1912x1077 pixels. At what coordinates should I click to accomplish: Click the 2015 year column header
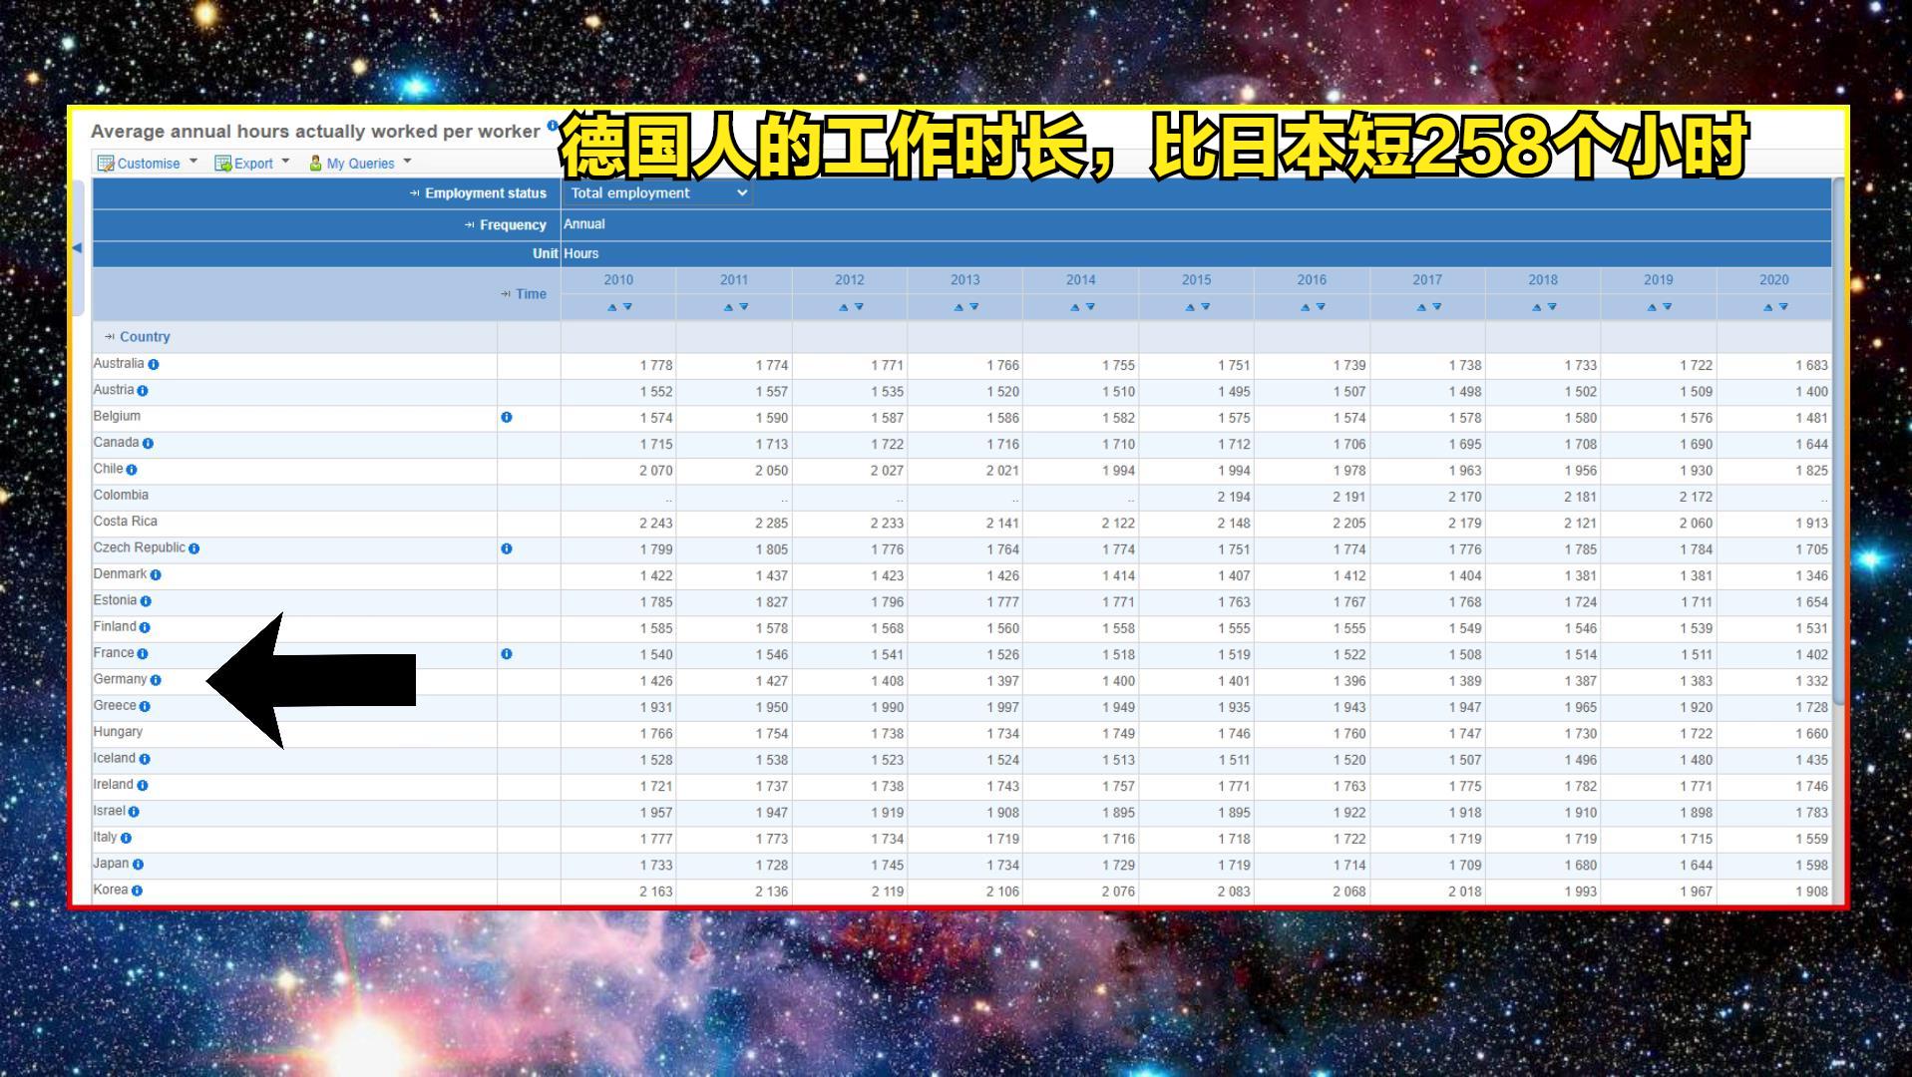(x=1195, y=280)
